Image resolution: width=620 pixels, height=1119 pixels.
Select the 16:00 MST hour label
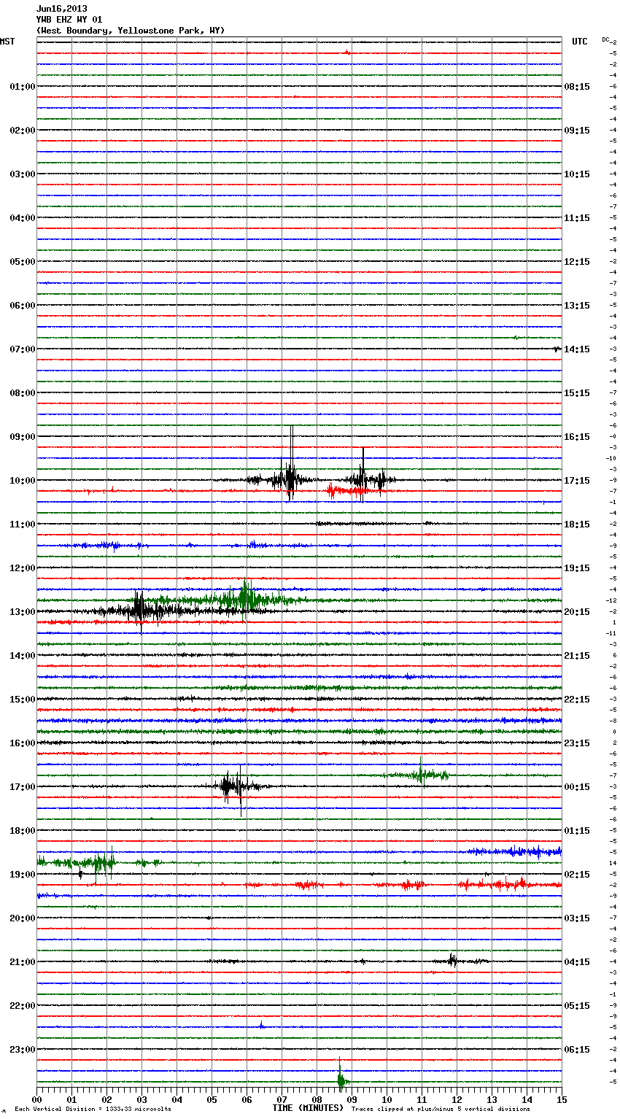click(x=22, y=743)
